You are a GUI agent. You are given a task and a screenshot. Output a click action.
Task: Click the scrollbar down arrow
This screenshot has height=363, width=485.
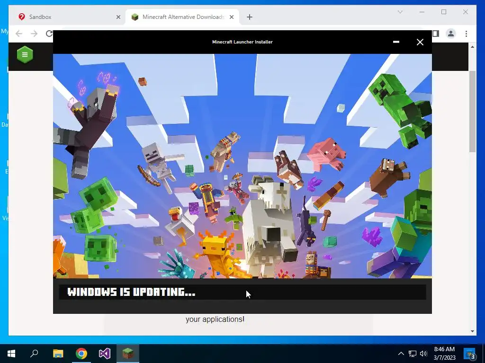[x=472, y=331]
